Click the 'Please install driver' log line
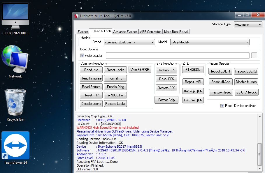Image resolution: width=265 pixels, height=173 pixels. click(125, 131)
